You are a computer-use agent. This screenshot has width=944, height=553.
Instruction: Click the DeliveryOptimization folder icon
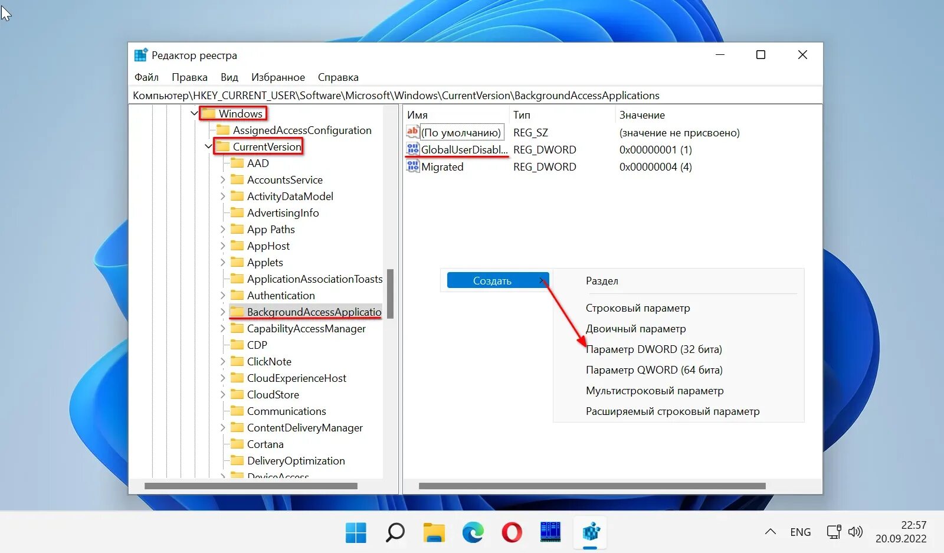[237, 460]
